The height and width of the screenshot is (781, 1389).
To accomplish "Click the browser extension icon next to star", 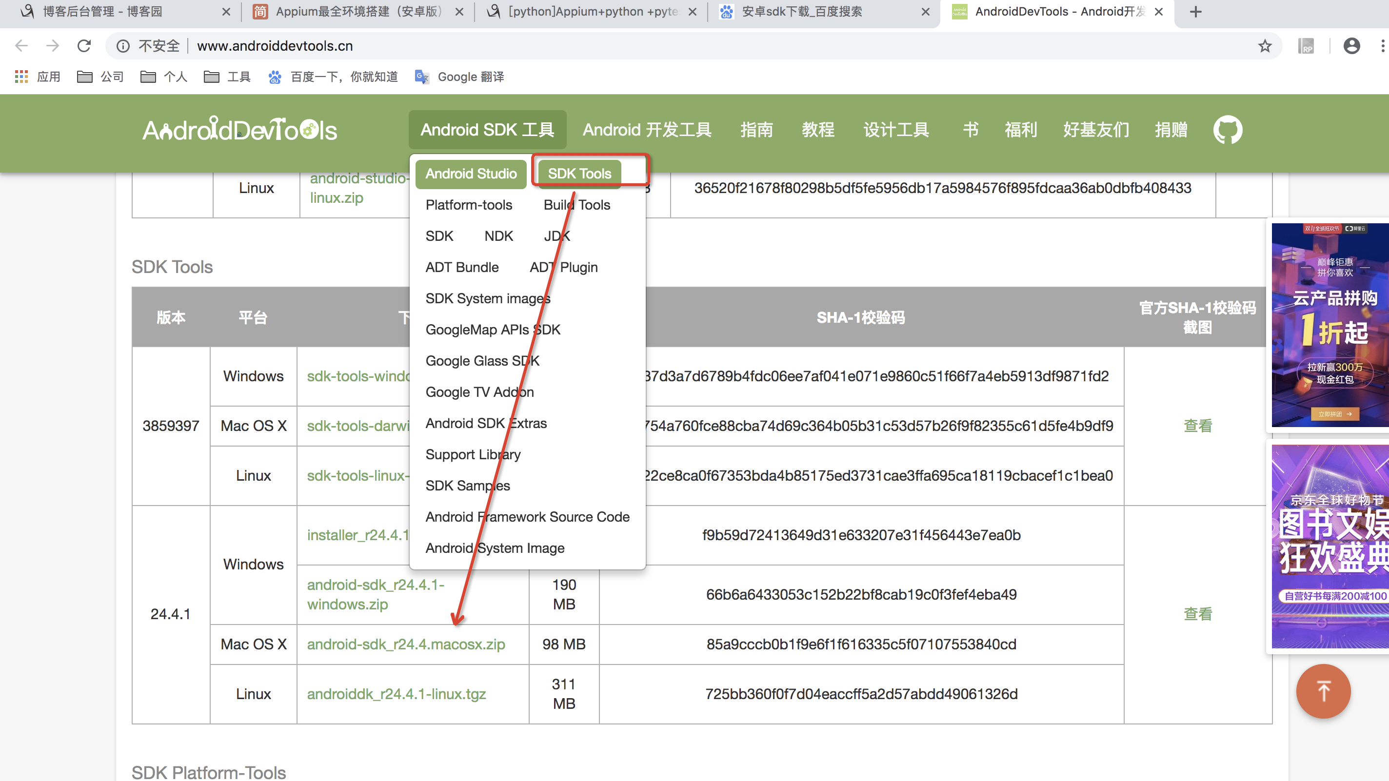I will point(1306,46).
